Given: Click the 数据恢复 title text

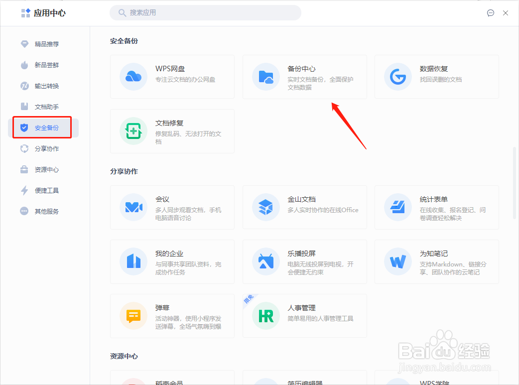Looking at the screenshot, I should click(434, 69).
